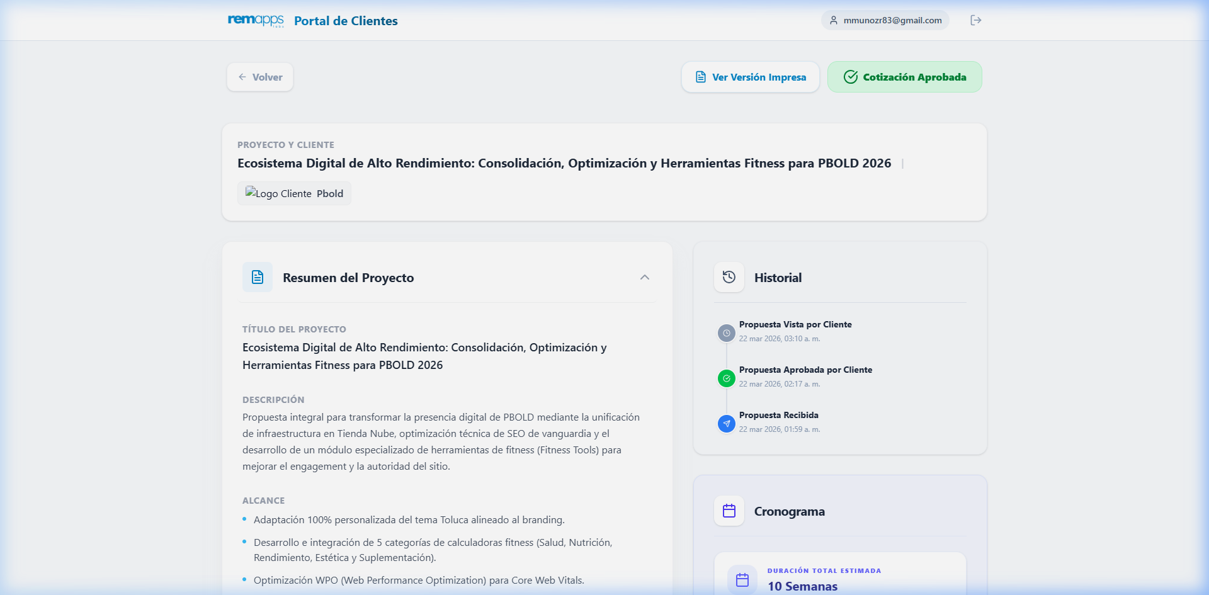The height and width of the screenshot is (595, 1209).
Task: Click the green check icon for Propuesta Aprobada
Action: tap(727, 378)
